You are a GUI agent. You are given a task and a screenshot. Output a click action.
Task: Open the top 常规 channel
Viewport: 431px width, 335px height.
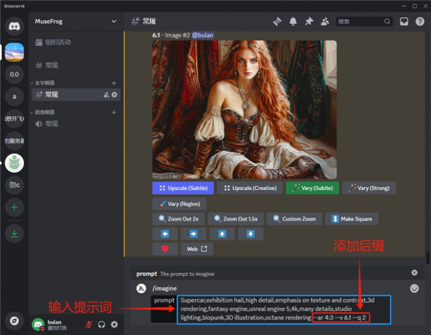click(x=76, y=65)
